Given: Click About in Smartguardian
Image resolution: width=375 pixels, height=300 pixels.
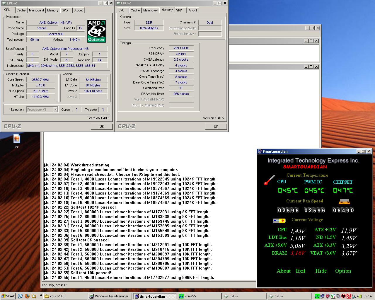Looking at the screenshot, I should point(284,271).
